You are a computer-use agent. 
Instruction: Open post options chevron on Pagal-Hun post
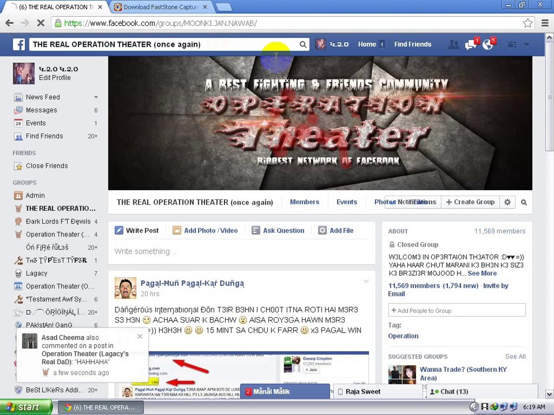(366, 281)
